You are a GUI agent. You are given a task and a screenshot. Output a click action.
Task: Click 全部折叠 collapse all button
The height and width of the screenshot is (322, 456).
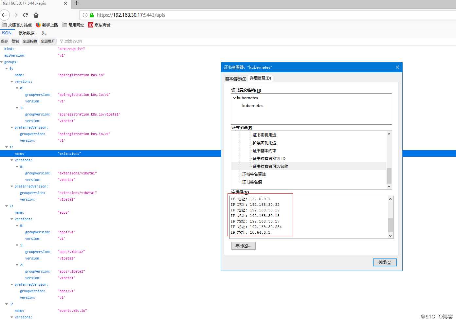(x=30, y=41)
